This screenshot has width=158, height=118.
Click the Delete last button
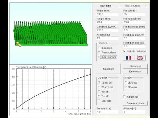coord(135,71)
